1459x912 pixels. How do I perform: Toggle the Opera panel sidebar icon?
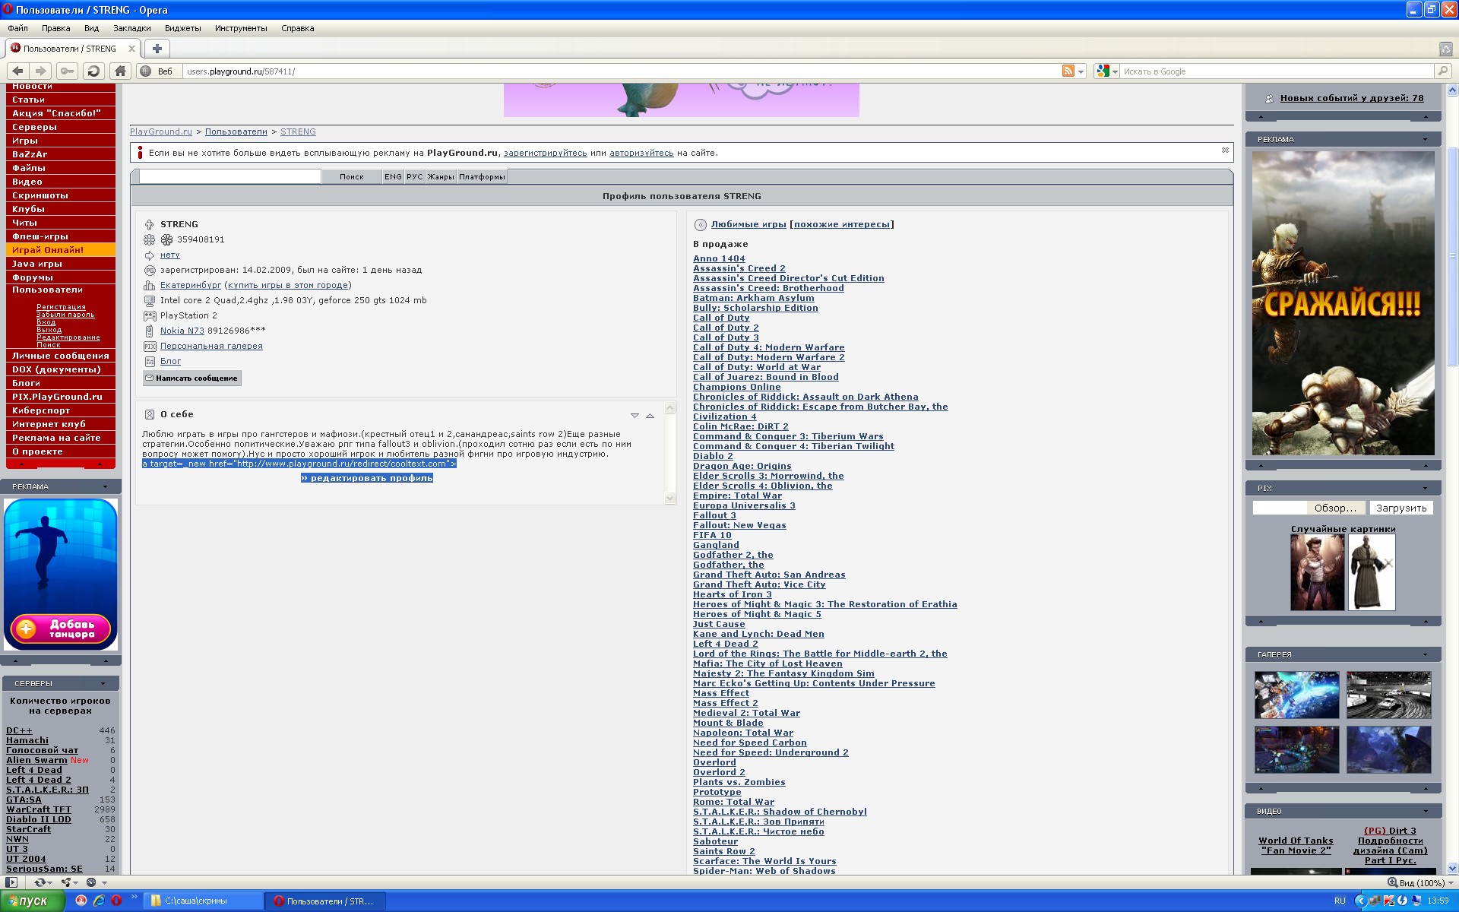[11, 882]
